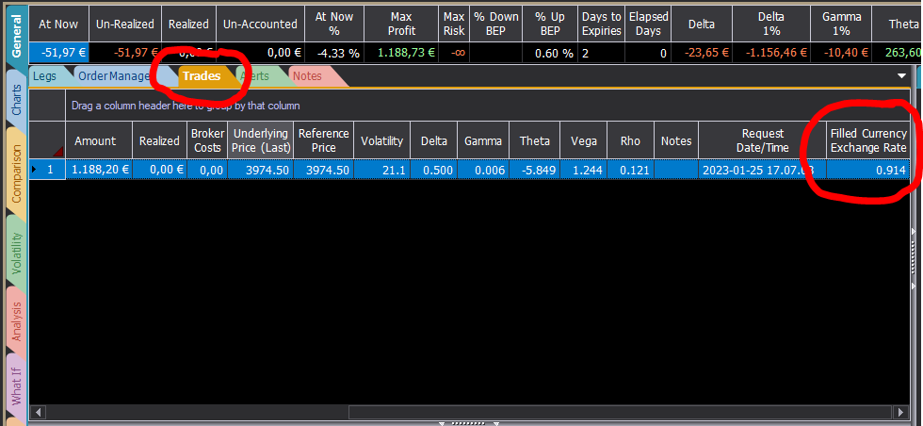Open the Comparison side tab
923x426 pixels.
[17, 173]
